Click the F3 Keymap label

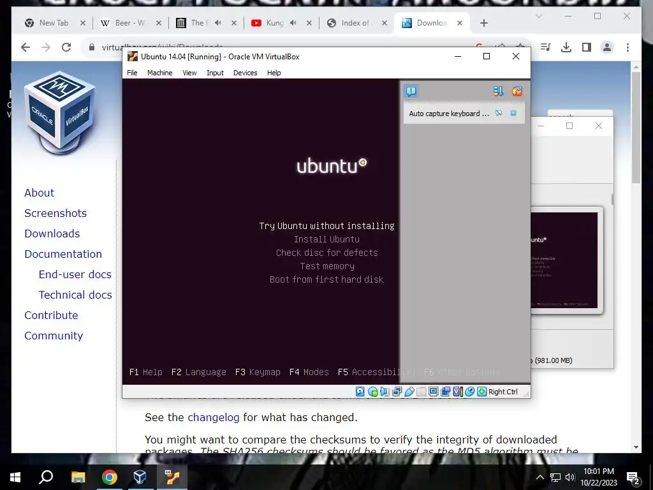click(x=258, y=372)
